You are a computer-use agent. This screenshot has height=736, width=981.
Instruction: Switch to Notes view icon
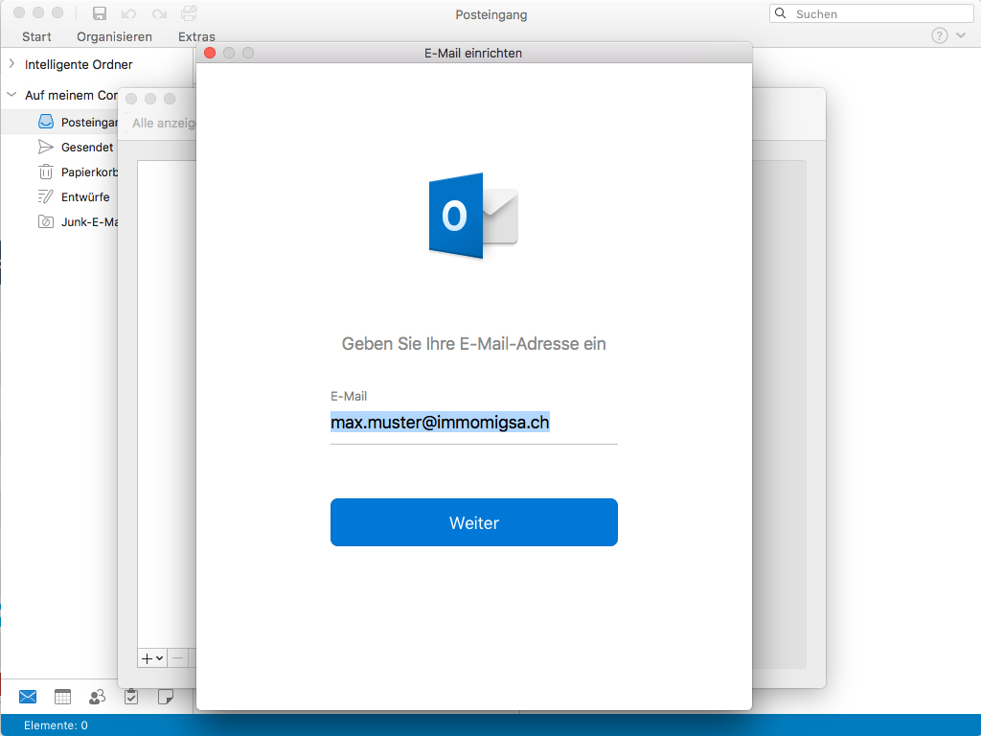coord(165,697)
